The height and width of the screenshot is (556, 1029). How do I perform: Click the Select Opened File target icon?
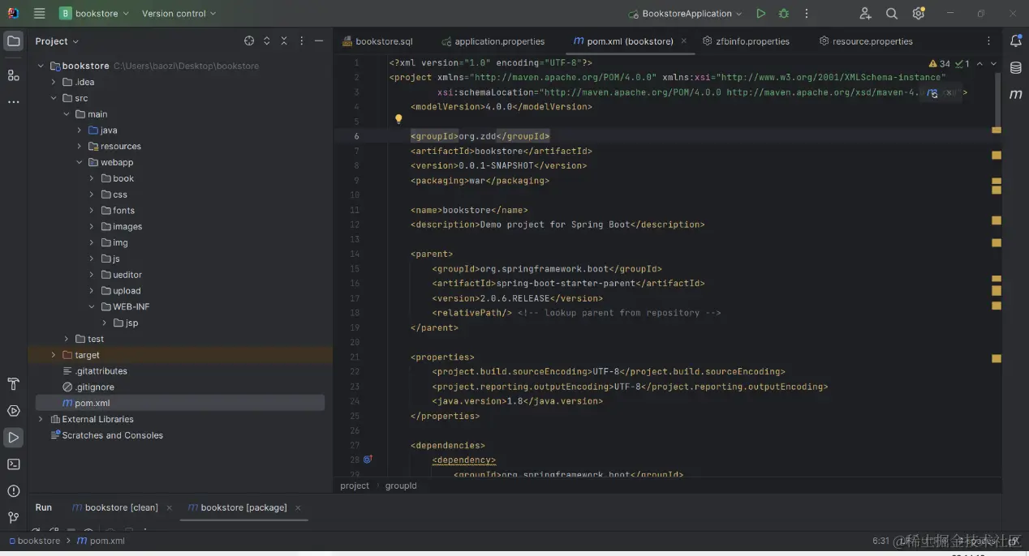point(249,41)
